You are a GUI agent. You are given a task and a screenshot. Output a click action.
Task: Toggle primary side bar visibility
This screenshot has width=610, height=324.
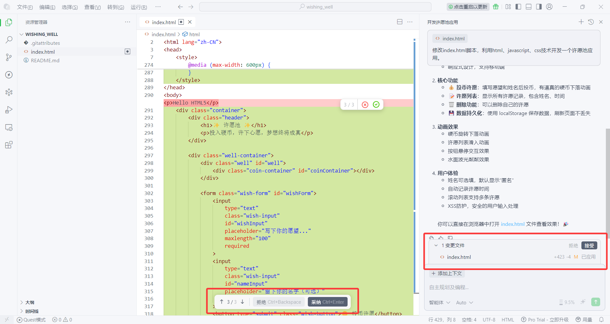518,7
